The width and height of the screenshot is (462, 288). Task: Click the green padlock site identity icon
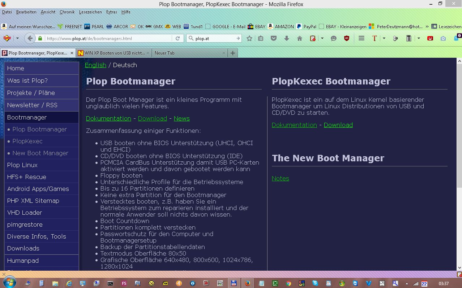coord(40,38)
